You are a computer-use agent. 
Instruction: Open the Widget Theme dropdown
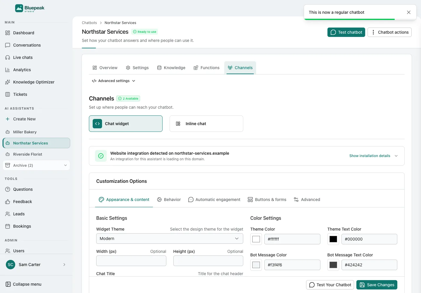(x=170, y=239)
